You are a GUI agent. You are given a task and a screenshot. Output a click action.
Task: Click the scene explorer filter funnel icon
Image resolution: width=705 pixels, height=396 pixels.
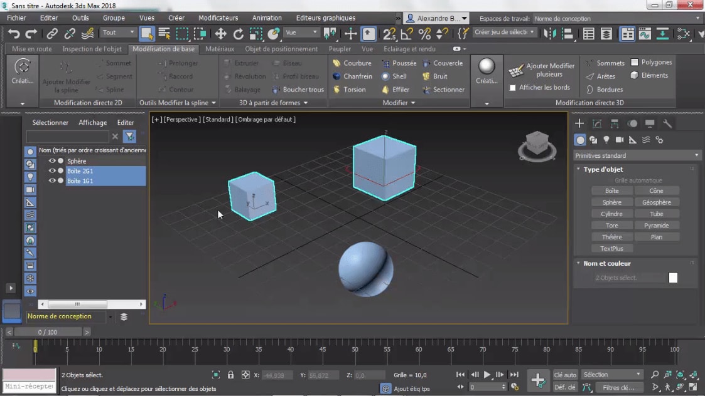129,136
